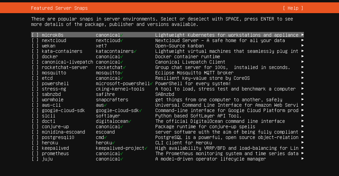Select the postgresql10 snap name

click(x=58, y=137)
